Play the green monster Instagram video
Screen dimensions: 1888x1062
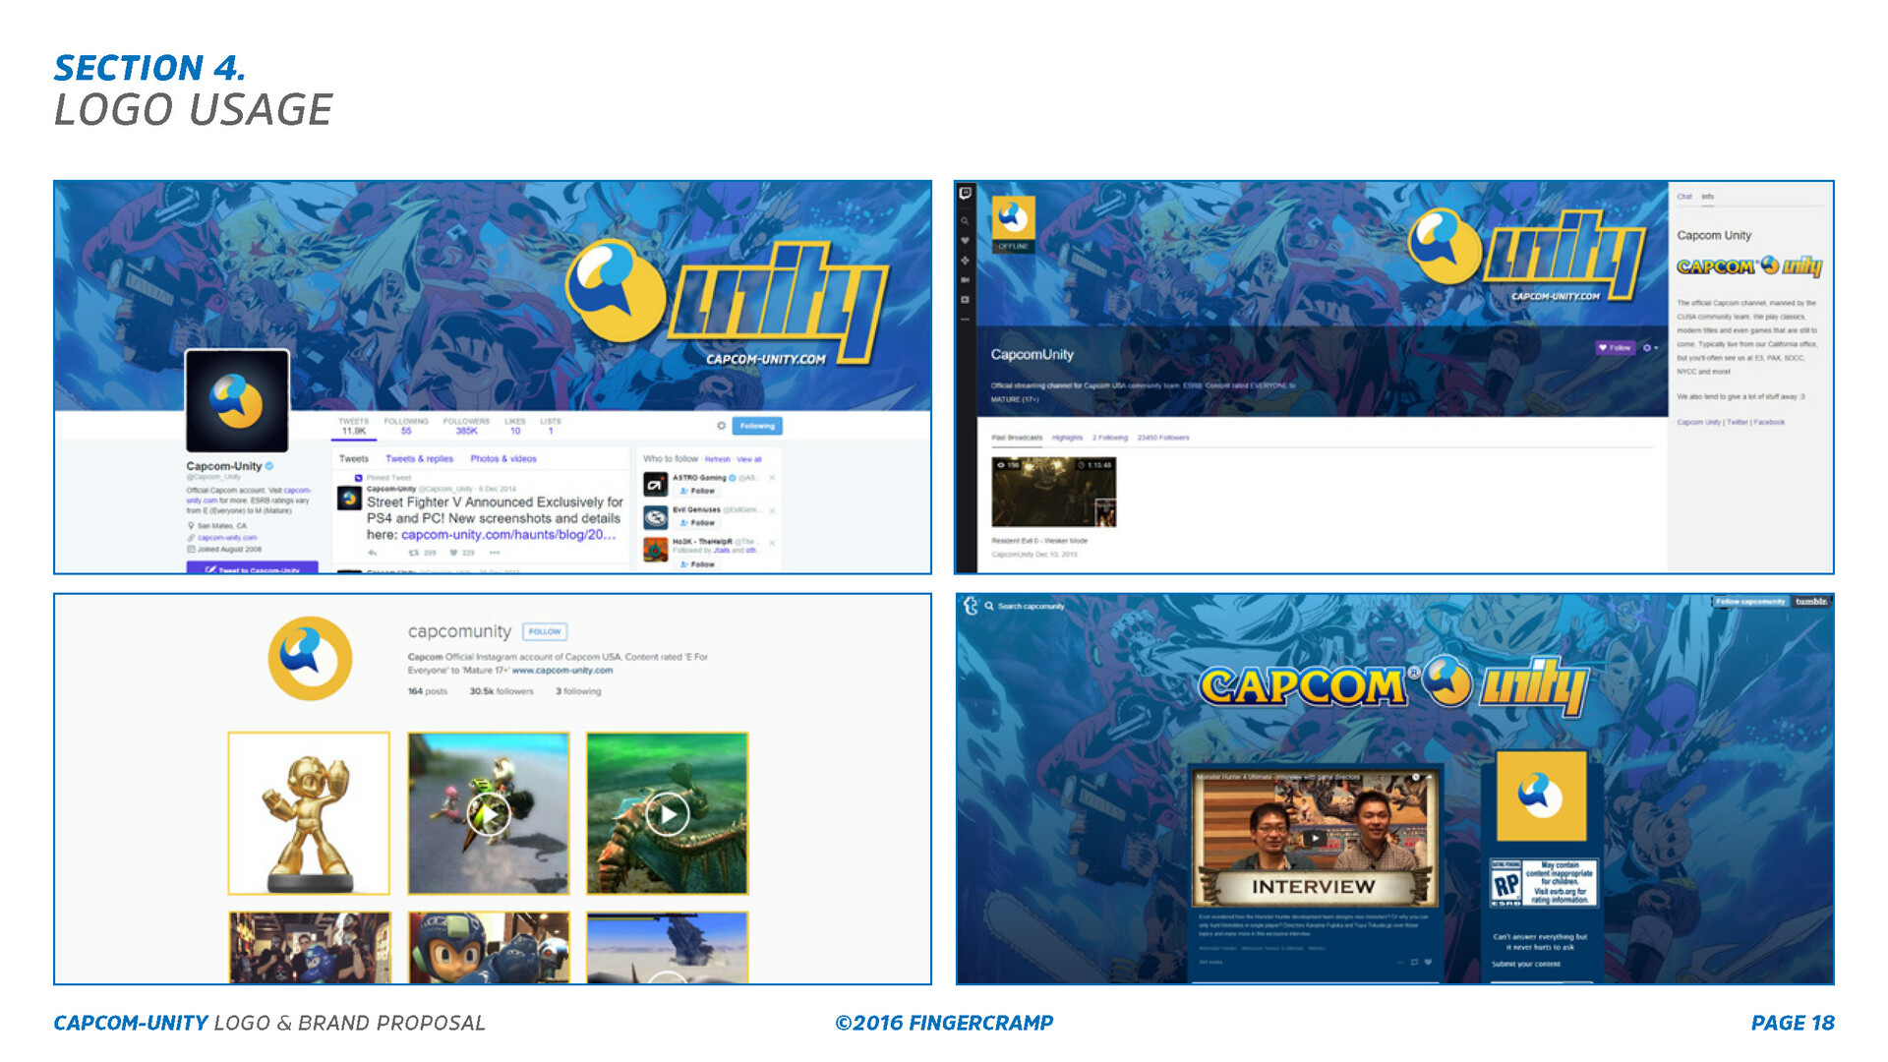(668, 814)
